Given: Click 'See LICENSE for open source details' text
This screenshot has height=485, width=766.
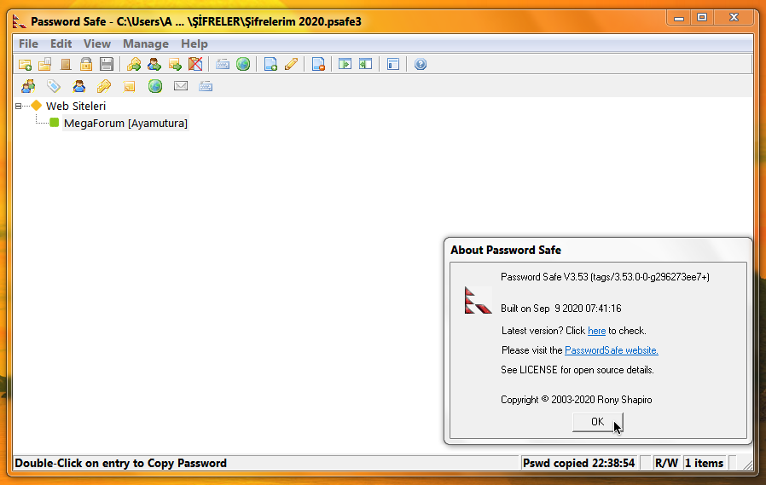Looking at the screenshot, I should (x=577, y=370).
